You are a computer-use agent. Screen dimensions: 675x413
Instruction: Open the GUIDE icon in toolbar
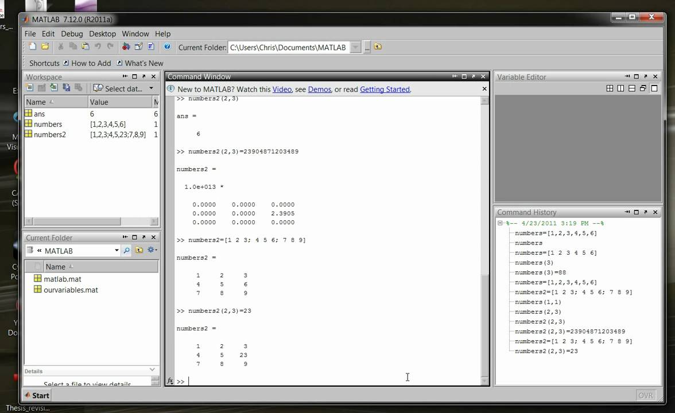pos(139,46)
